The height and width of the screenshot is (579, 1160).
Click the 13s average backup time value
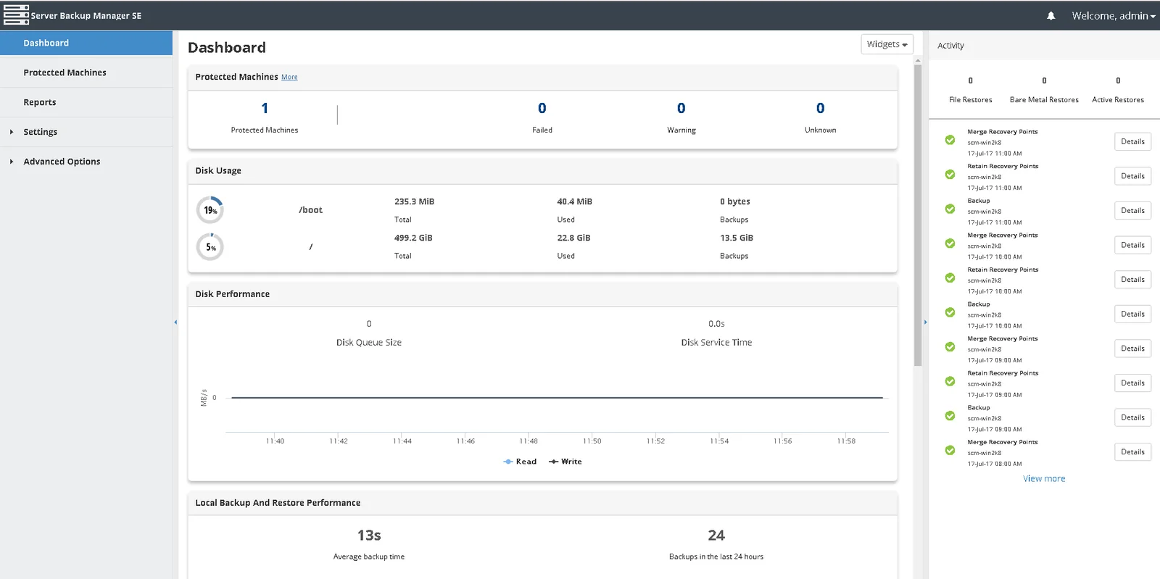point(369,536)
